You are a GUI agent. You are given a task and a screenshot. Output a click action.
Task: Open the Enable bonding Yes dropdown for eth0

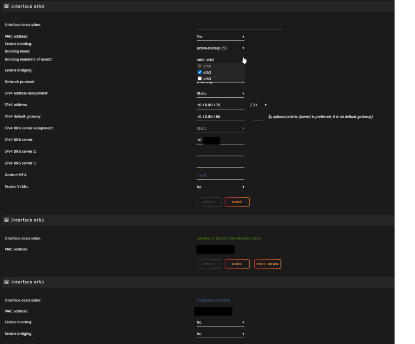[x=220, y=37]
